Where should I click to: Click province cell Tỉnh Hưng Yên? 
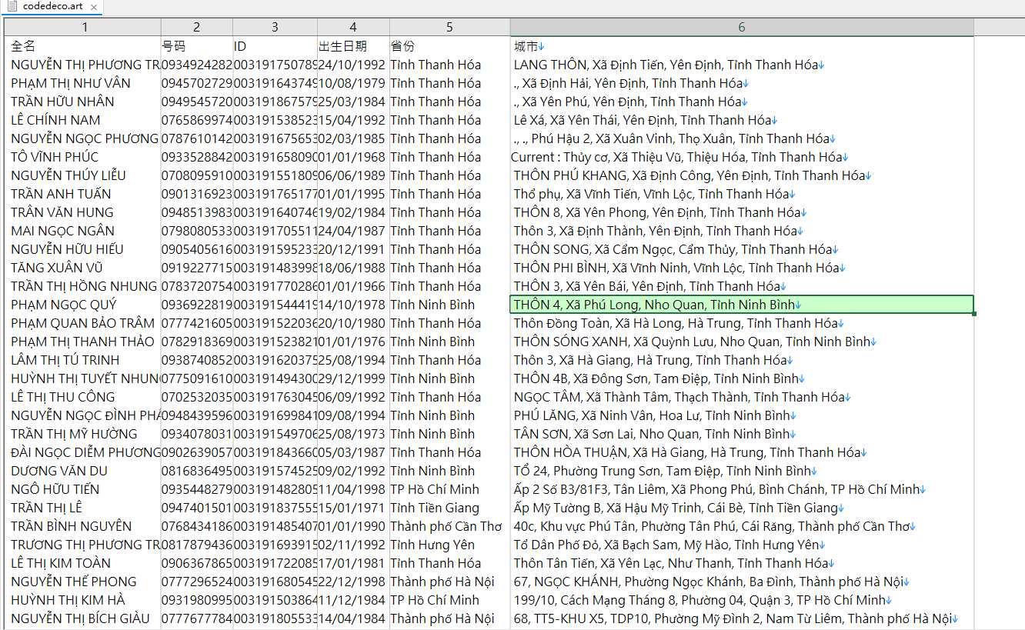(x=432, y=545)
